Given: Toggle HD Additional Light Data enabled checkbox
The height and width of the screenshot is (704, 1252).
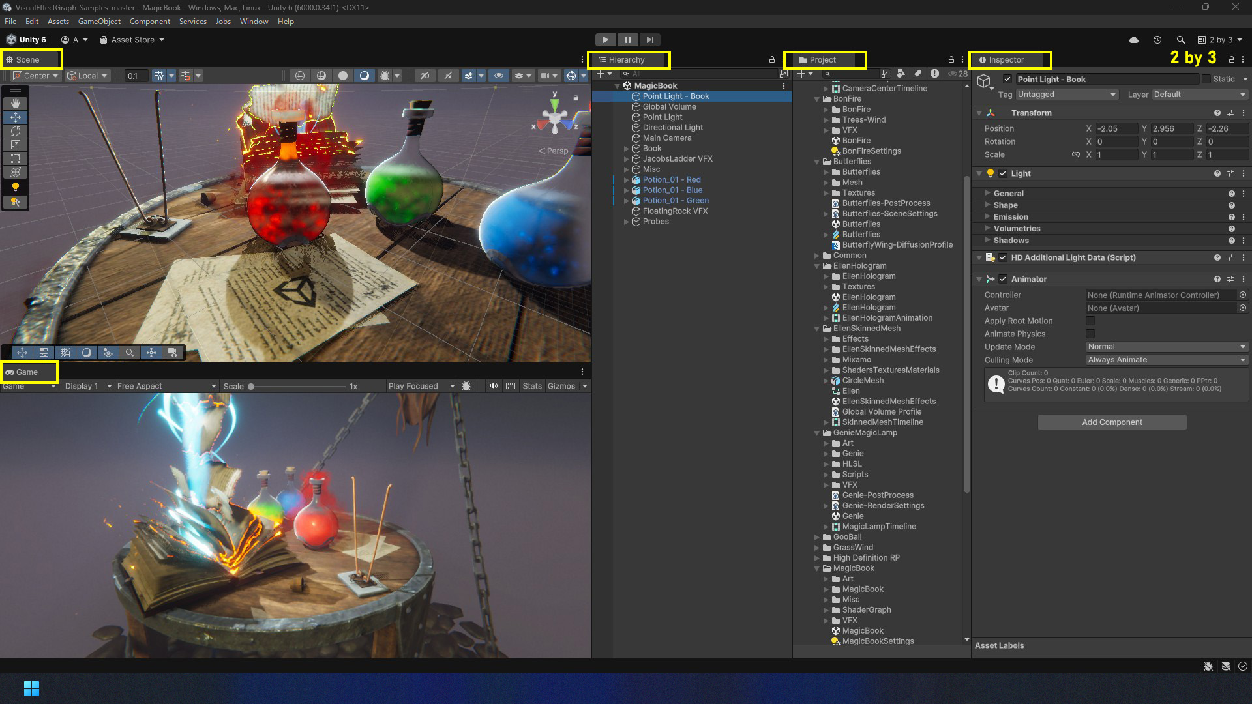Looking at the screenshot, I should click(1003, 257).
